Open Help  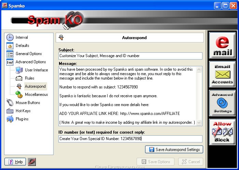(15, 161)
